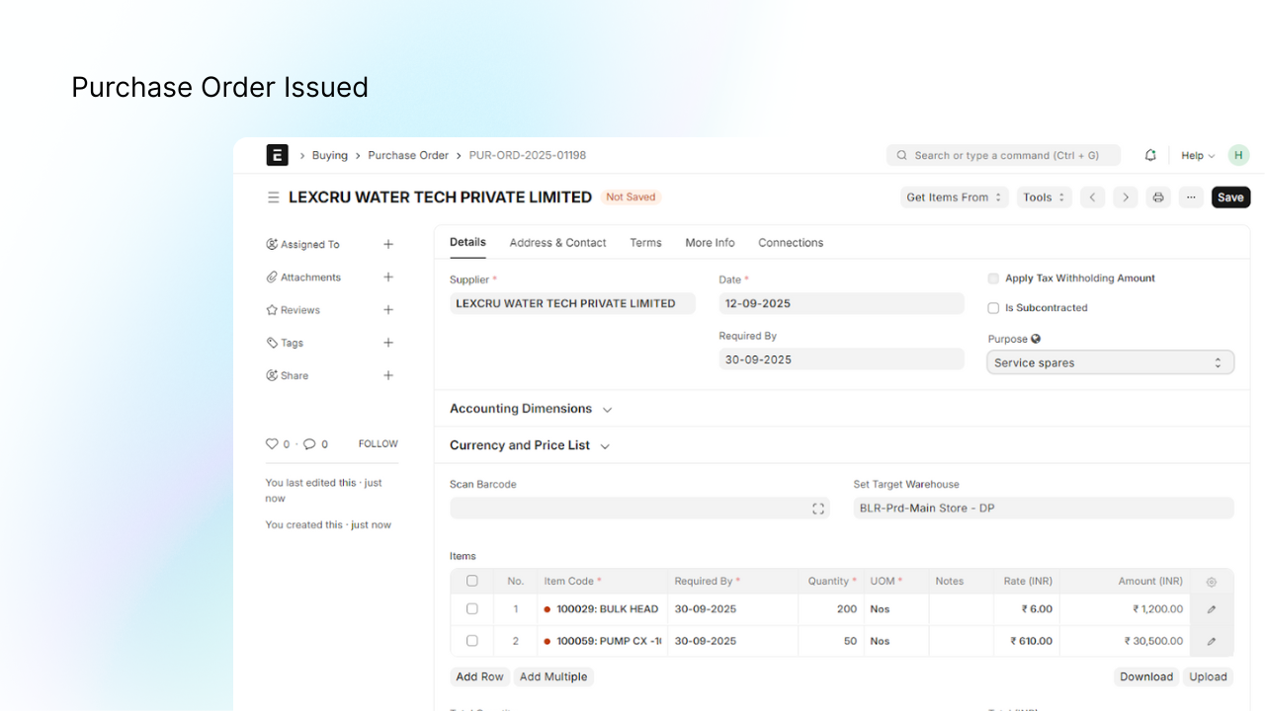Edit row 1 BULK HEAD pencil icon
1265x711 pixels.
(1212, 609)
